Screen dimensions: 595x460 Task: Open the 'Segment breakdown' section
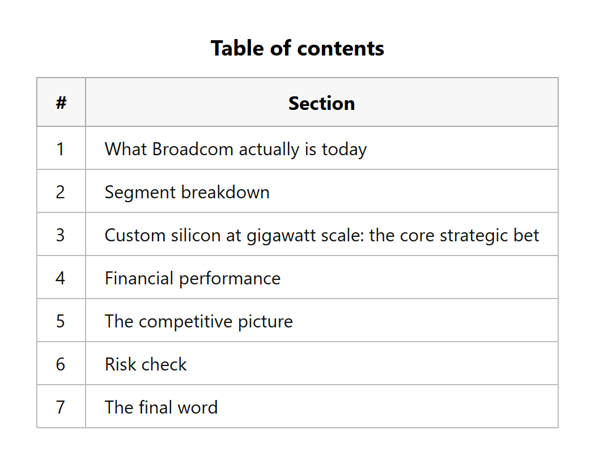[x=187, y=192]
